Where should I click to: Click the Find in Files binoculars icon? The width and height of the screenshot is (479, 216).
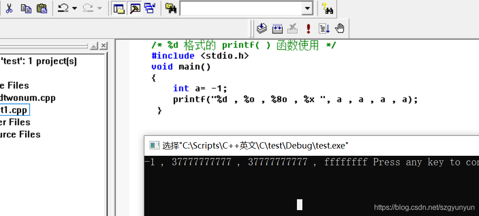(171, 8)
